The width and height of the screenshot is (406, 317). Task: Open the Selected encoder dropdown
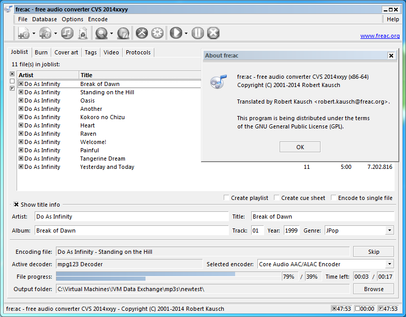[389, 264]
